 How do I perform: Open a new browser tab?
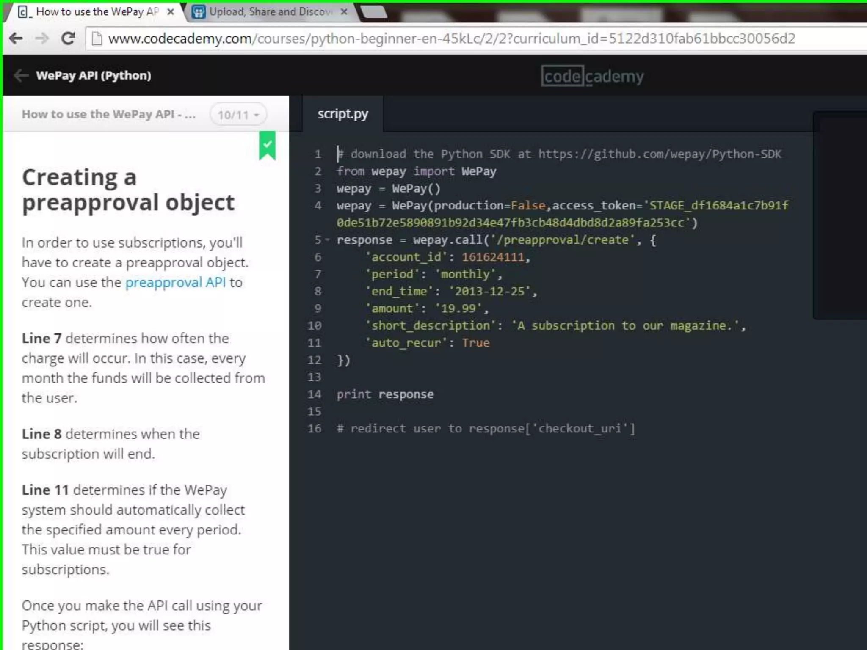[x=373, y=12]
